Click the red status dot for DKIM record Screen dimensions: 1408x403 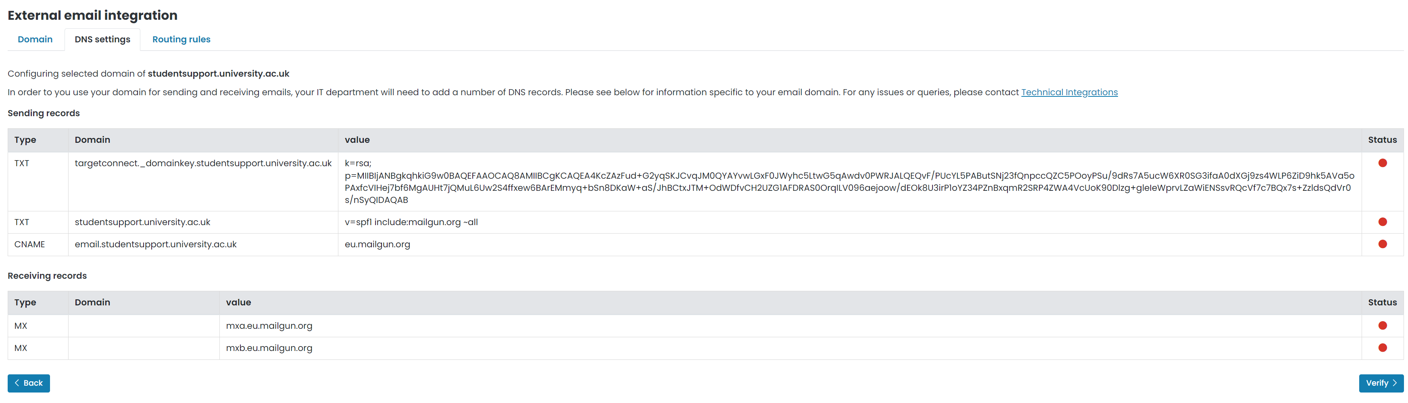click(1382, 163)
